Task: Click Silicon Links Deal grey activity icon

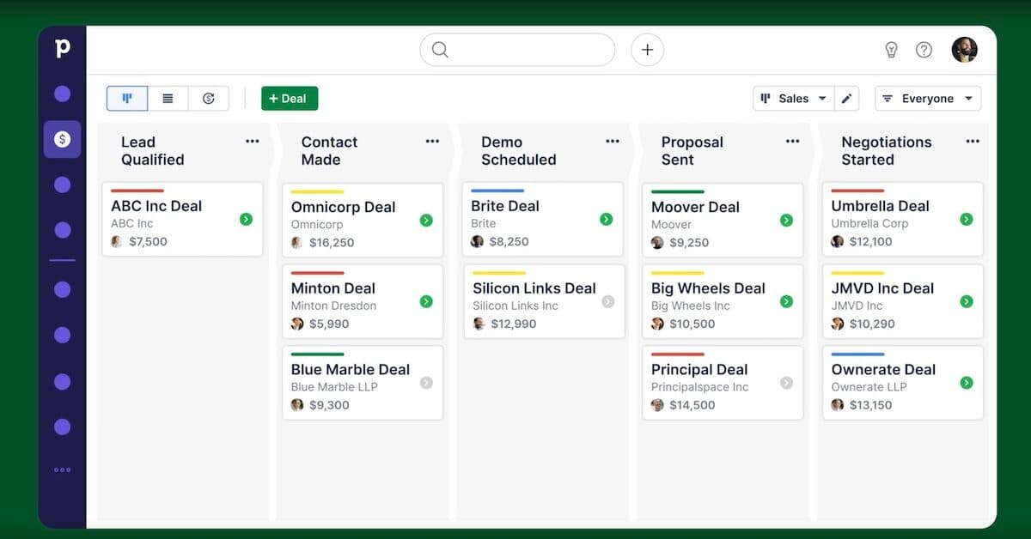Action: (x=608, y=301)
